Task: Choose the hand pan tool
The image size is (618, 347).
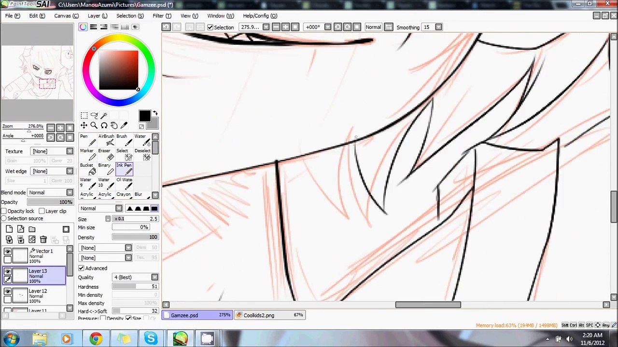Action: 114,125
